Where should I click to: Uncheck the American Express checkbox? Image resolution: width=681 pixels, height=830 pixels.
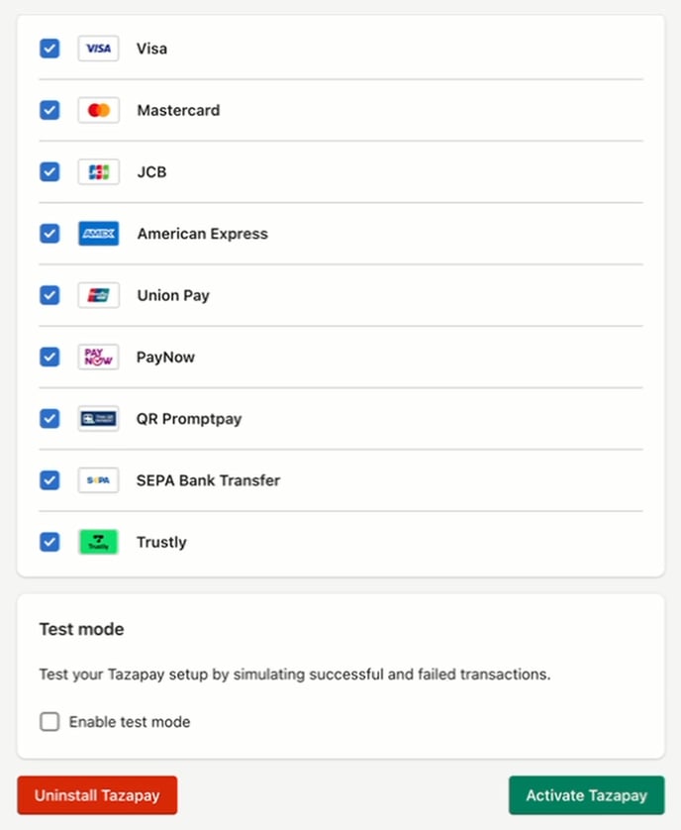[x=49, y=234]
